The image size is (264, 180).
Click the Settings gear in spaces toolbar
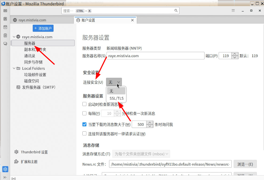[5, 169]
